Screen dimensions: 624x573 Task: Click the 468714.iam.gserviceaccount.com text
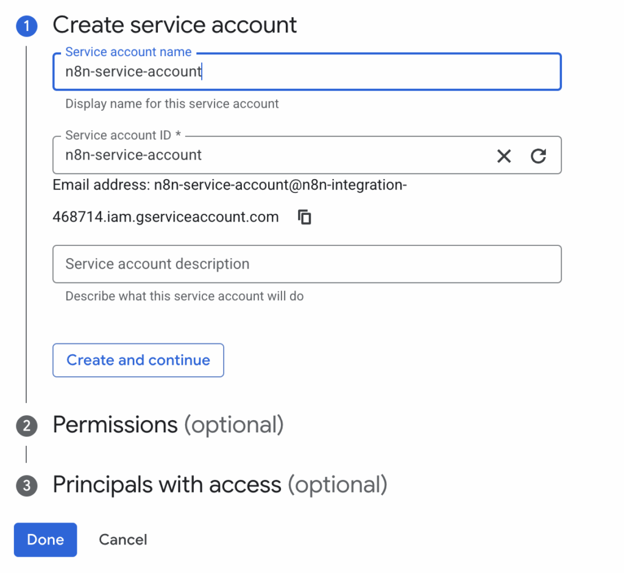point(166,217)
